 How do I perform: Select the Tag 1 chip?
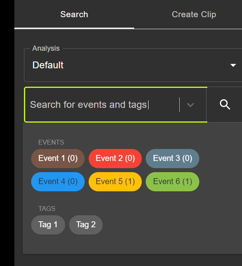[x=48, y=224]
